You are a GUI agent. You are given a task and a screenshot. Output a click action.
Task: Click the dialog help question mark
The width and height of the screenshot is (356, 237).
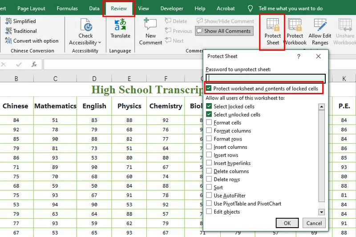click(299, 56)
